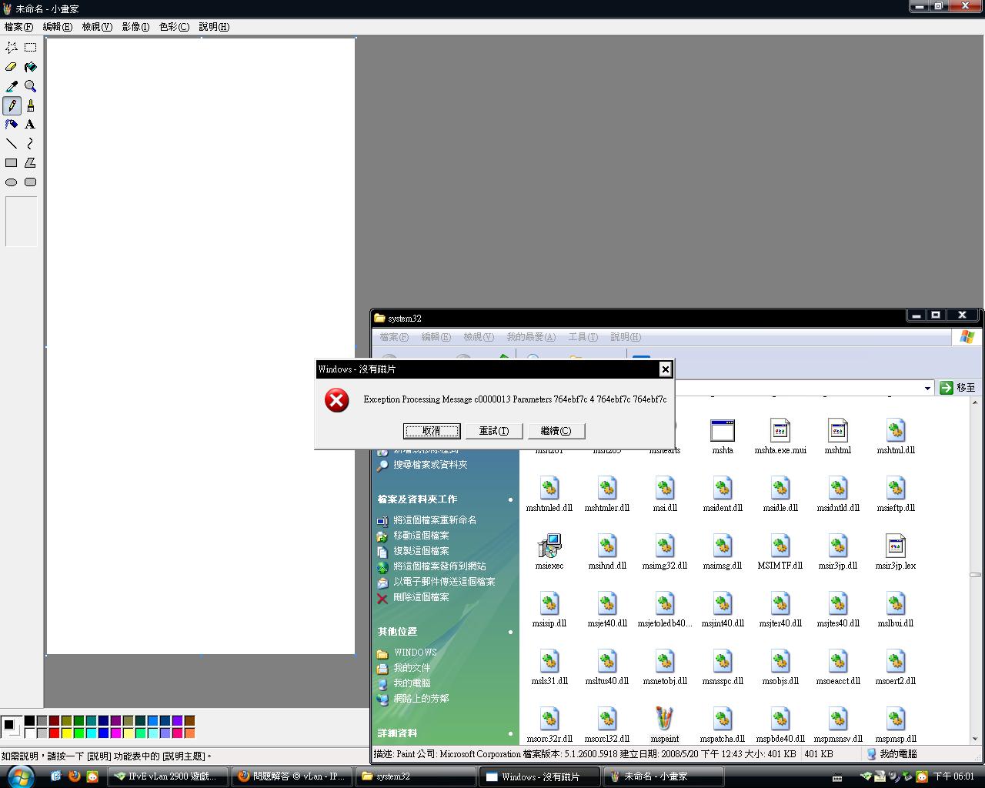The image size is (985, 788).
Task: Click the 刪除這個檔案 link in sidebar
Action: pyautogui.click(x=421, y=597)
